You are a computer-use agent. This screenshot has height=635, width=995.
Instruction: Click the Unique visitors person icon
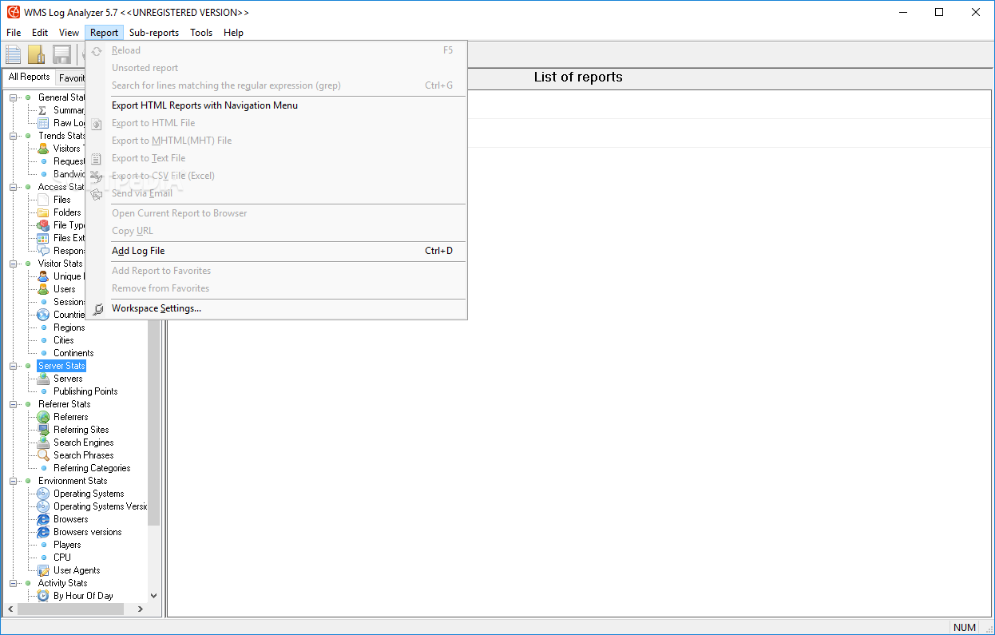point(43,276)
